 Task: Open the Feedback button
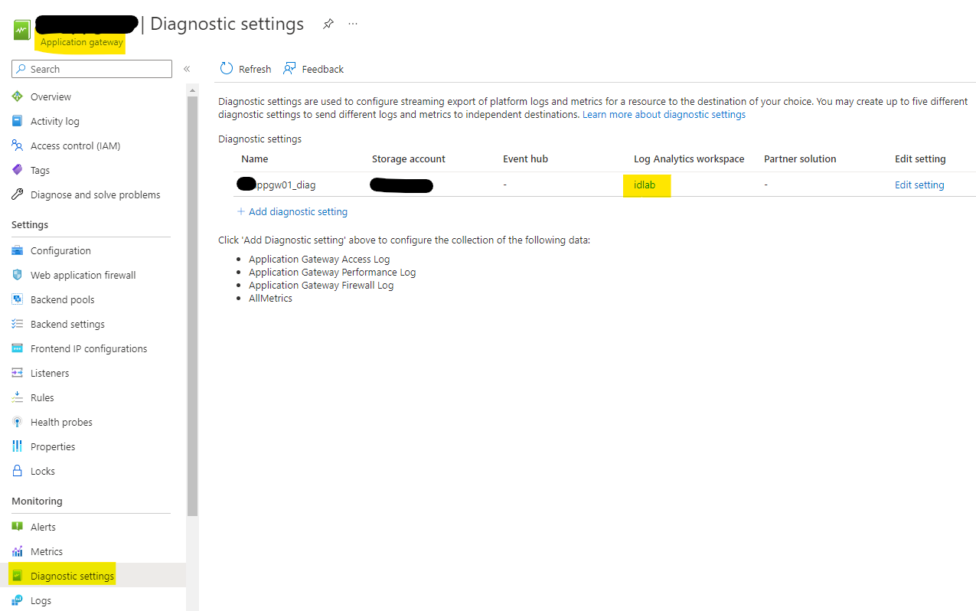click(313, 69)
